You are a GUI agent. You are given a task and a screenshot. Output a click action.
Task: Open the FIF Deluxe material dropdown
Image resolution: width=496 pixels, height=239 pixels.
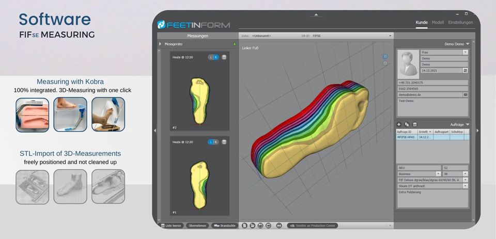click(x=465, y=180)
